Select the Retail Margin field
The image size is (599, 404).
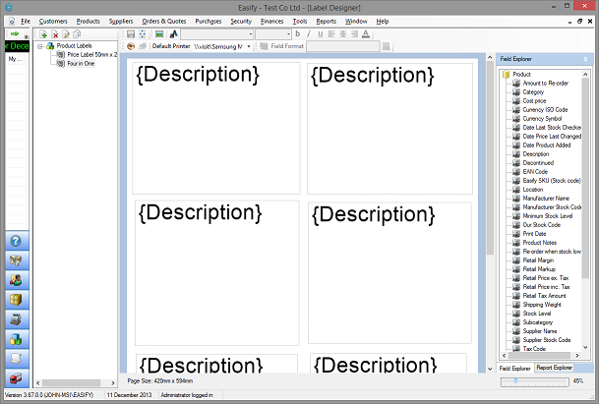point(539,260)
